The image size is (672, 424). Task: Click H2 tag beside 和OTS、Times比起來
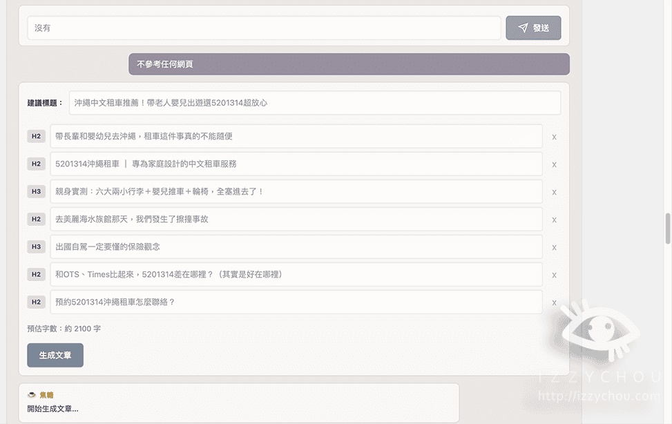pos(36,274)
